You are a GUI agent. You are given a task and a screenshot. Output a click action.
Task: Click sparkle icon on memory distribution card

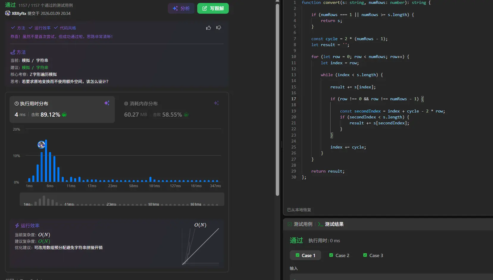tap(216, 103)
